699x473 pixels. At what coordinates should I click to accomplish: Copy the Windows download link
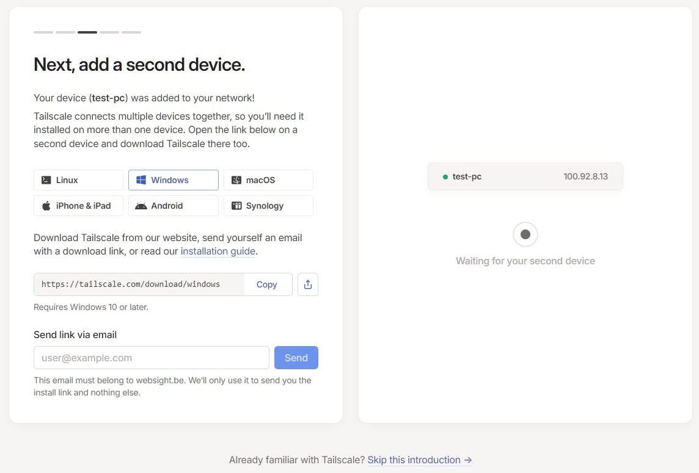click(x=267, y=284)
